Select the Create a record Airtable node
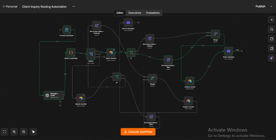Screen dimensions: 276x140 (x=190, y=81)
